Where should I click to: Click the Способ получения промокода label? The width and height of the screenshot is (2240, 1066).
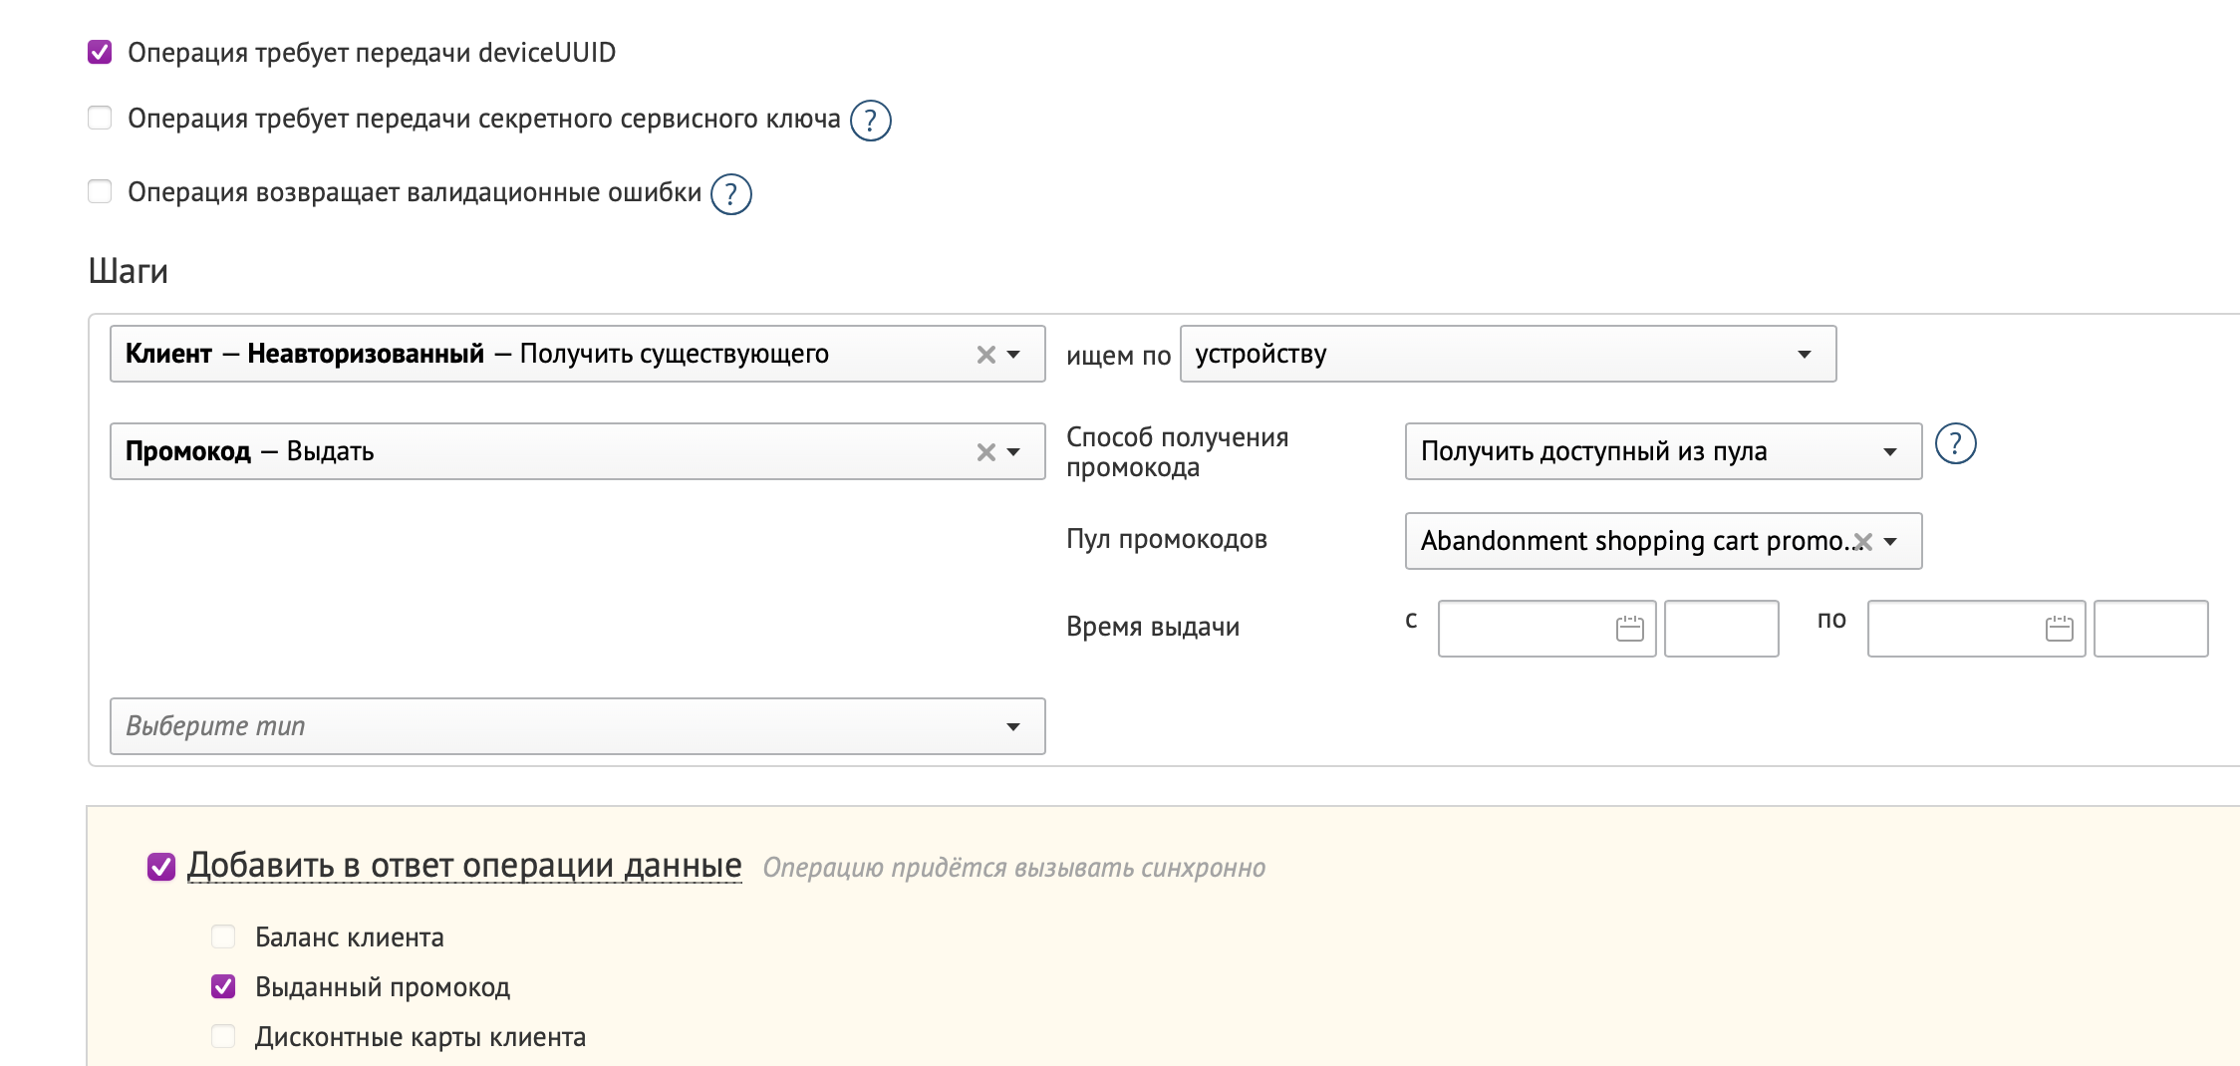(x=1178, y=452)
